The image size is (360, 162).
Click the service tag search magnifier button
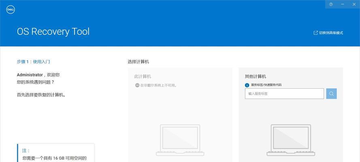coord(331,94)
